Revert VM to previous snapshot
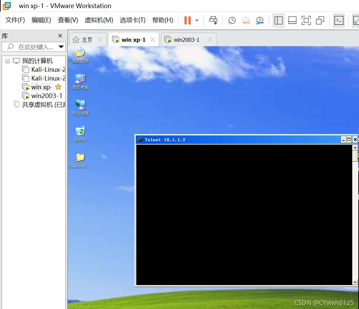Screen dimensions: 359x309 click(x=246, y=20)
